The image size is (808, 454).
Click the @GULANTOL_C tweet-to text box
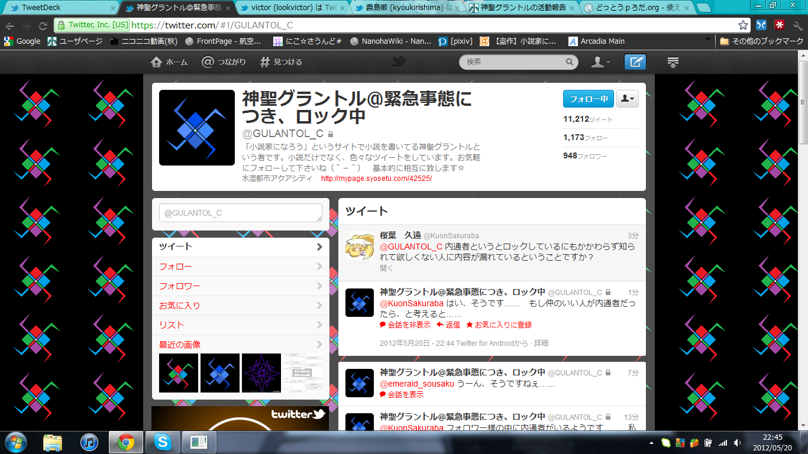pyautogui.click(x=241, y=213)
